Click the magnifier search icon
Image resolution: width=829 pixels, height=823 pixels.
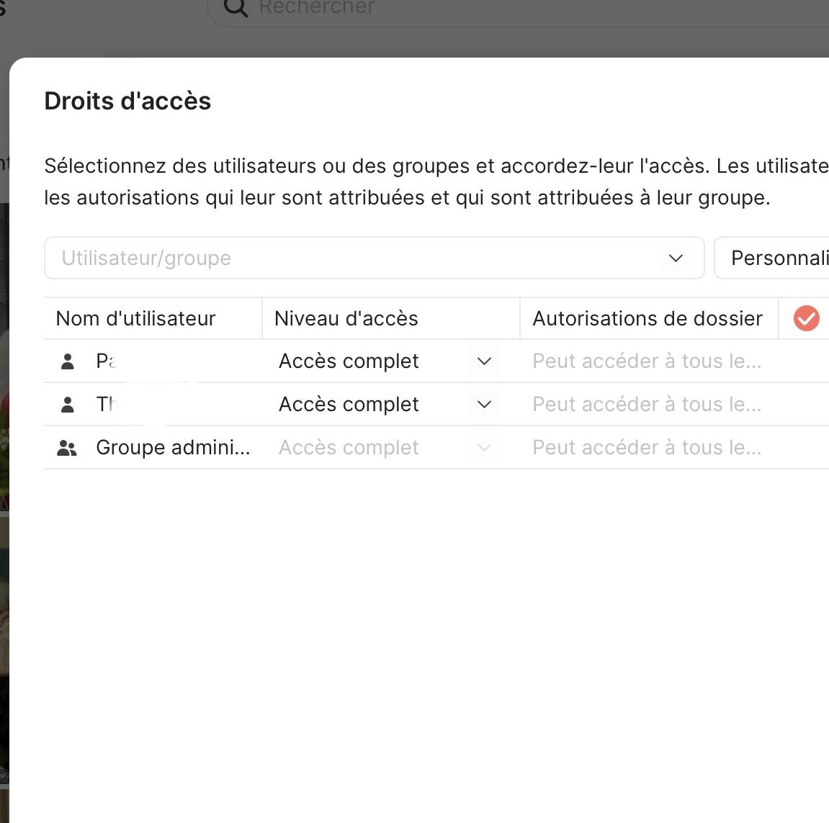pyautogui.click(x=236, y=8)
